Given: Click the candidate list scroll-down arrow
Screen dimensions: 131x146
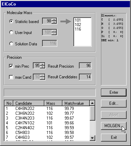Looking at the screenshot, I should [92, 138].
